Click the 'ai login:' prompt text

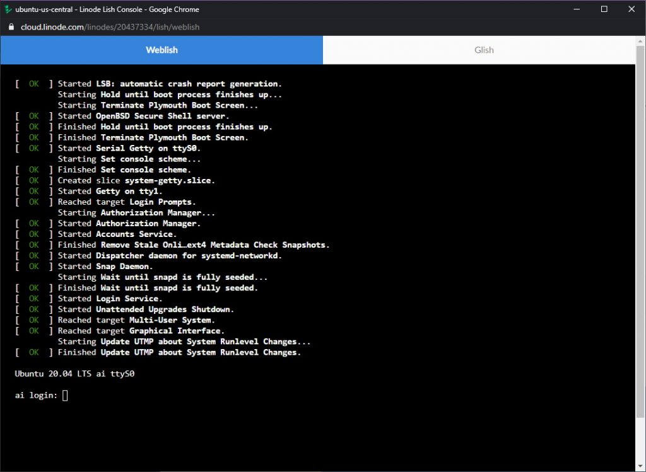[36, 396]
